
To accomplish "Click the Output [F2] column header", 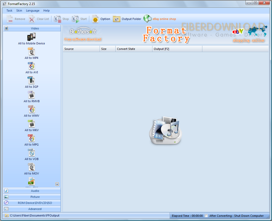I will click(x=177, y=49).
